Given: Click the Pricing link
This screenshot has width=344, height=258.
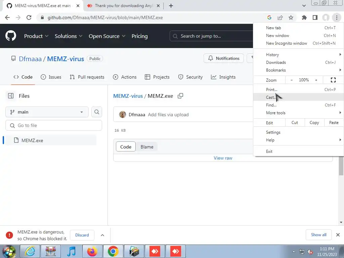Looking at the screenshot, I should pyautogui.click(x=139, y=36).
